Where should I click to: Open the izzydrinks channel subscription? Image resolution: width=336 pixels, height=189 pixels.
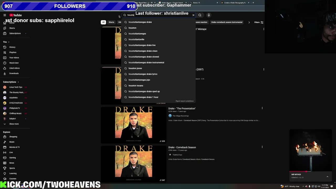[x=13, y=98]
